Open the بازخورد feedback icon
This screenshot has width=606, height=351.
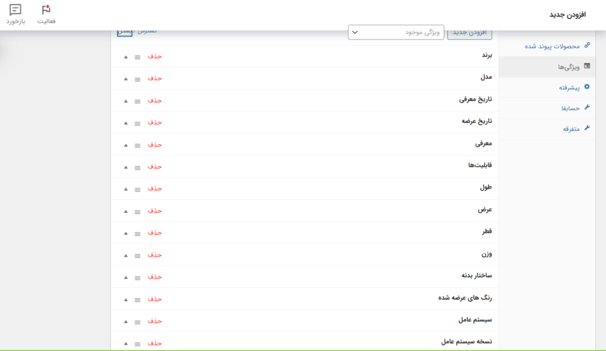coord(15,14)
